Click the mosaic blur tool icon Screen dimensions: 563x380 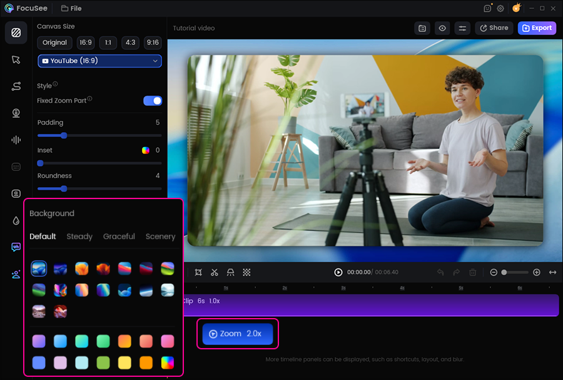coord(247,272)
